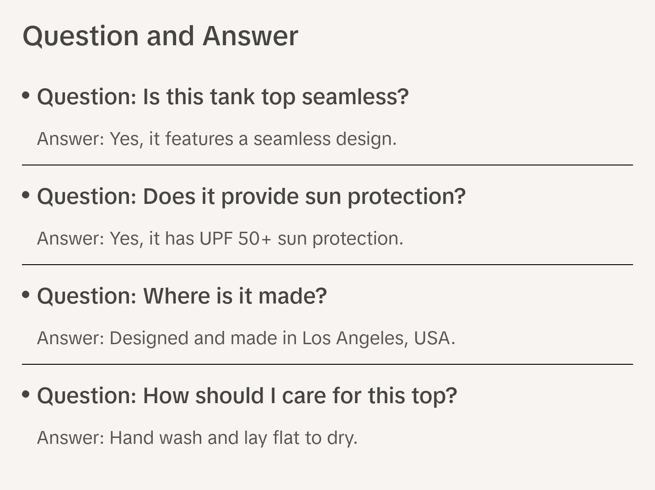Screen dimensions: 655x490
Task: Select the "How should I care for this top?" question
Action: point(247,396)
